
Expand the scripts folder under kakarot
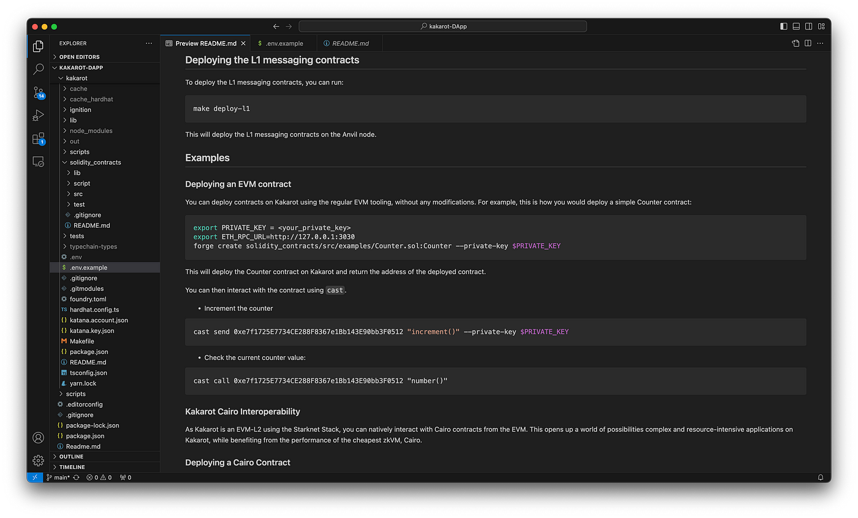click(x=105, y=152)
